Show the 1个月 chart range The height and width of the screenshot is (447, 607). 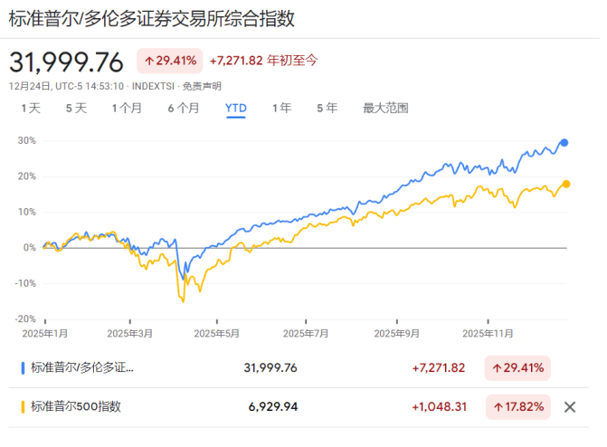tap(127, 108)
